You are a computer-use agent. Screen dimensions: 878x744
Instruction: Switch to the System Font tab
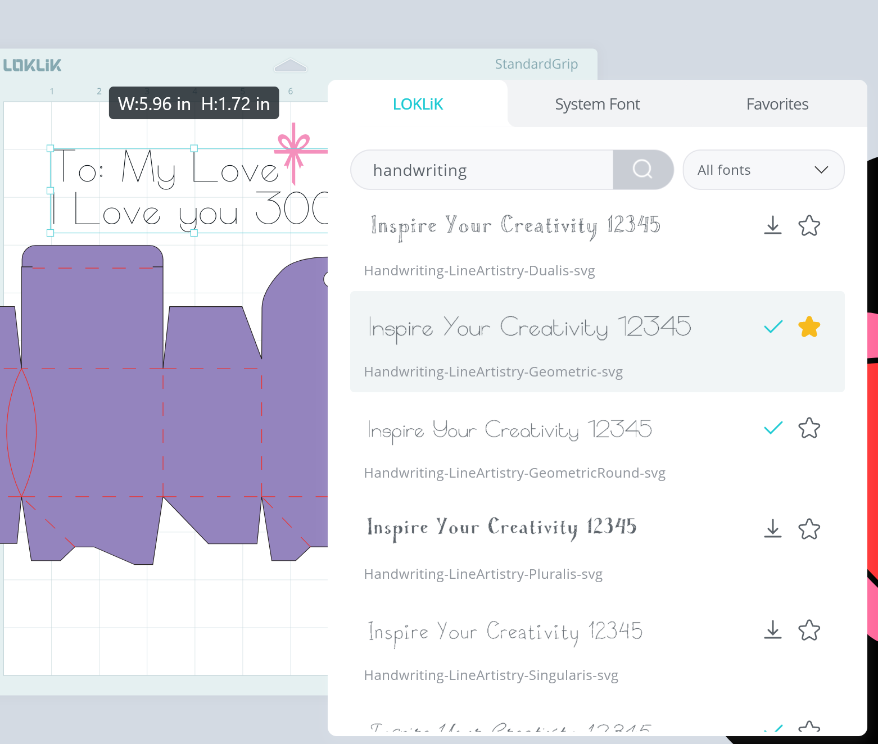click(597, 104)
